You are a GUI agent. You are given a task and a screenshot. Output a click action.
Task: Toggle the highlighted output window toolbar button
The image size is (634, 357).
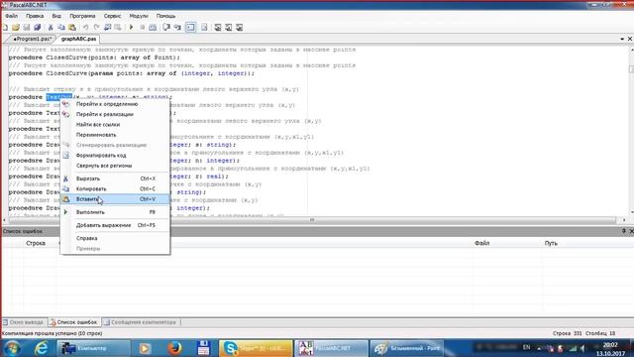[x=190, y=28]
